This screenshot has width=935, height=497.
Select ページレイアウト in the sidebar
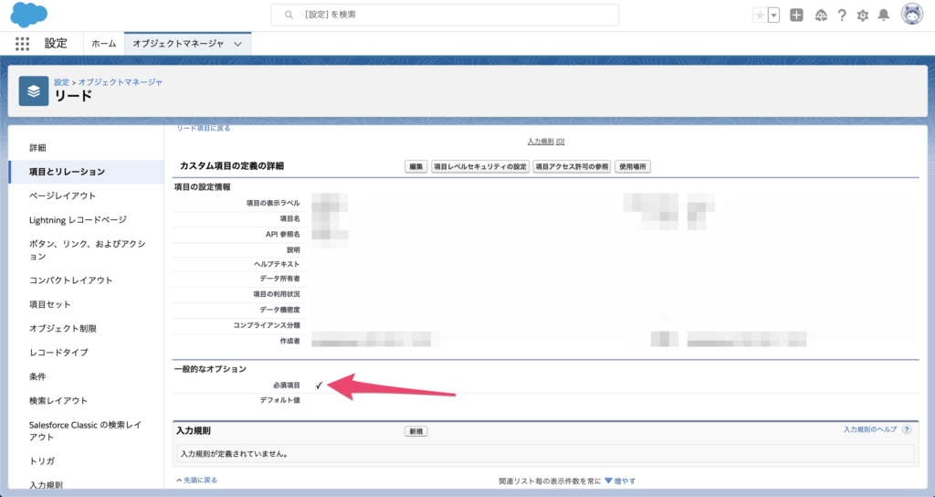62,196
